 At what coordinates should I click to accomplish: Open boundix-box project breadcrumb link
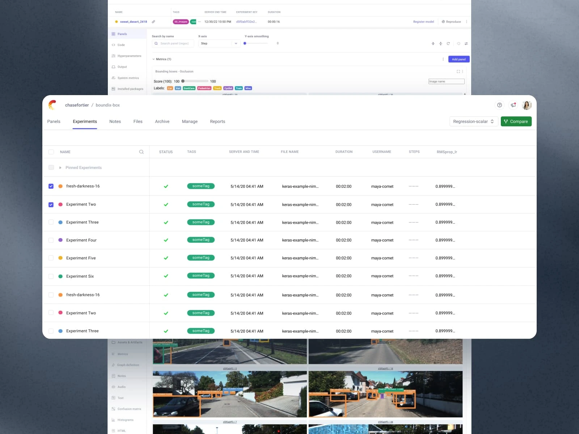point(107,105)
